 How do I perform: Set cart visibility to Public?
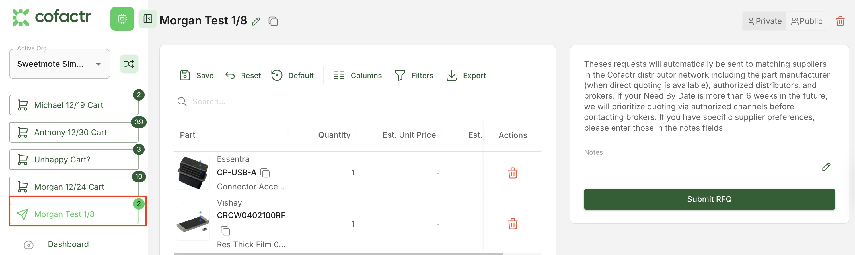[807, 21]
